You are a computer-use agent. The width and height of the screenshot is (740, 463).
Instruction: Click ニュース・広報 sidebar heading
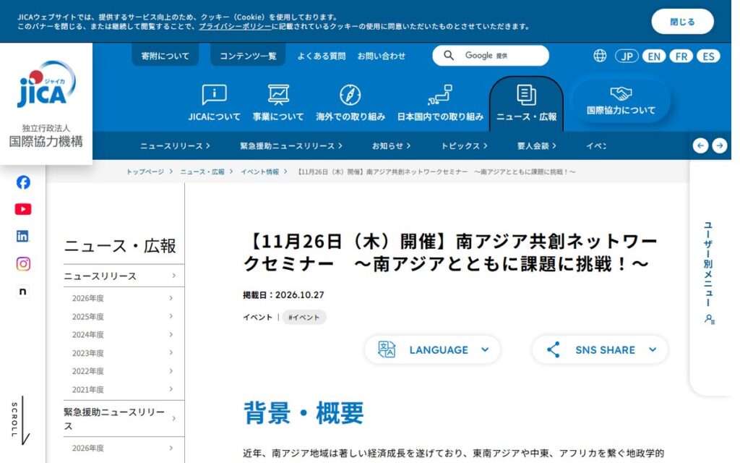[x=120, y=246]
